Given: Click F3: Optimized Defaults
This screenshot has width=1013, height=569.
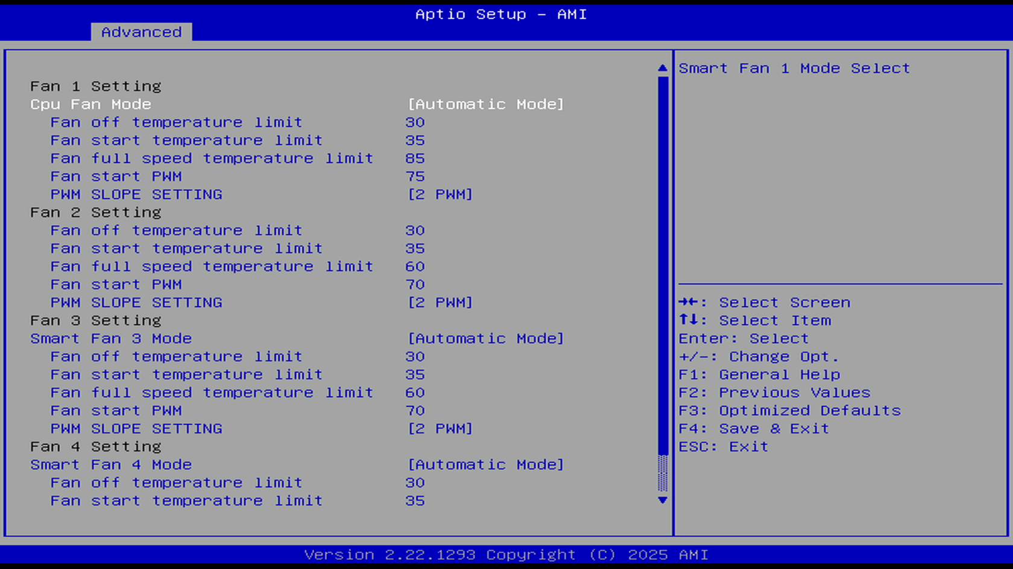Looking at the screenshot, I should point(789,411).
